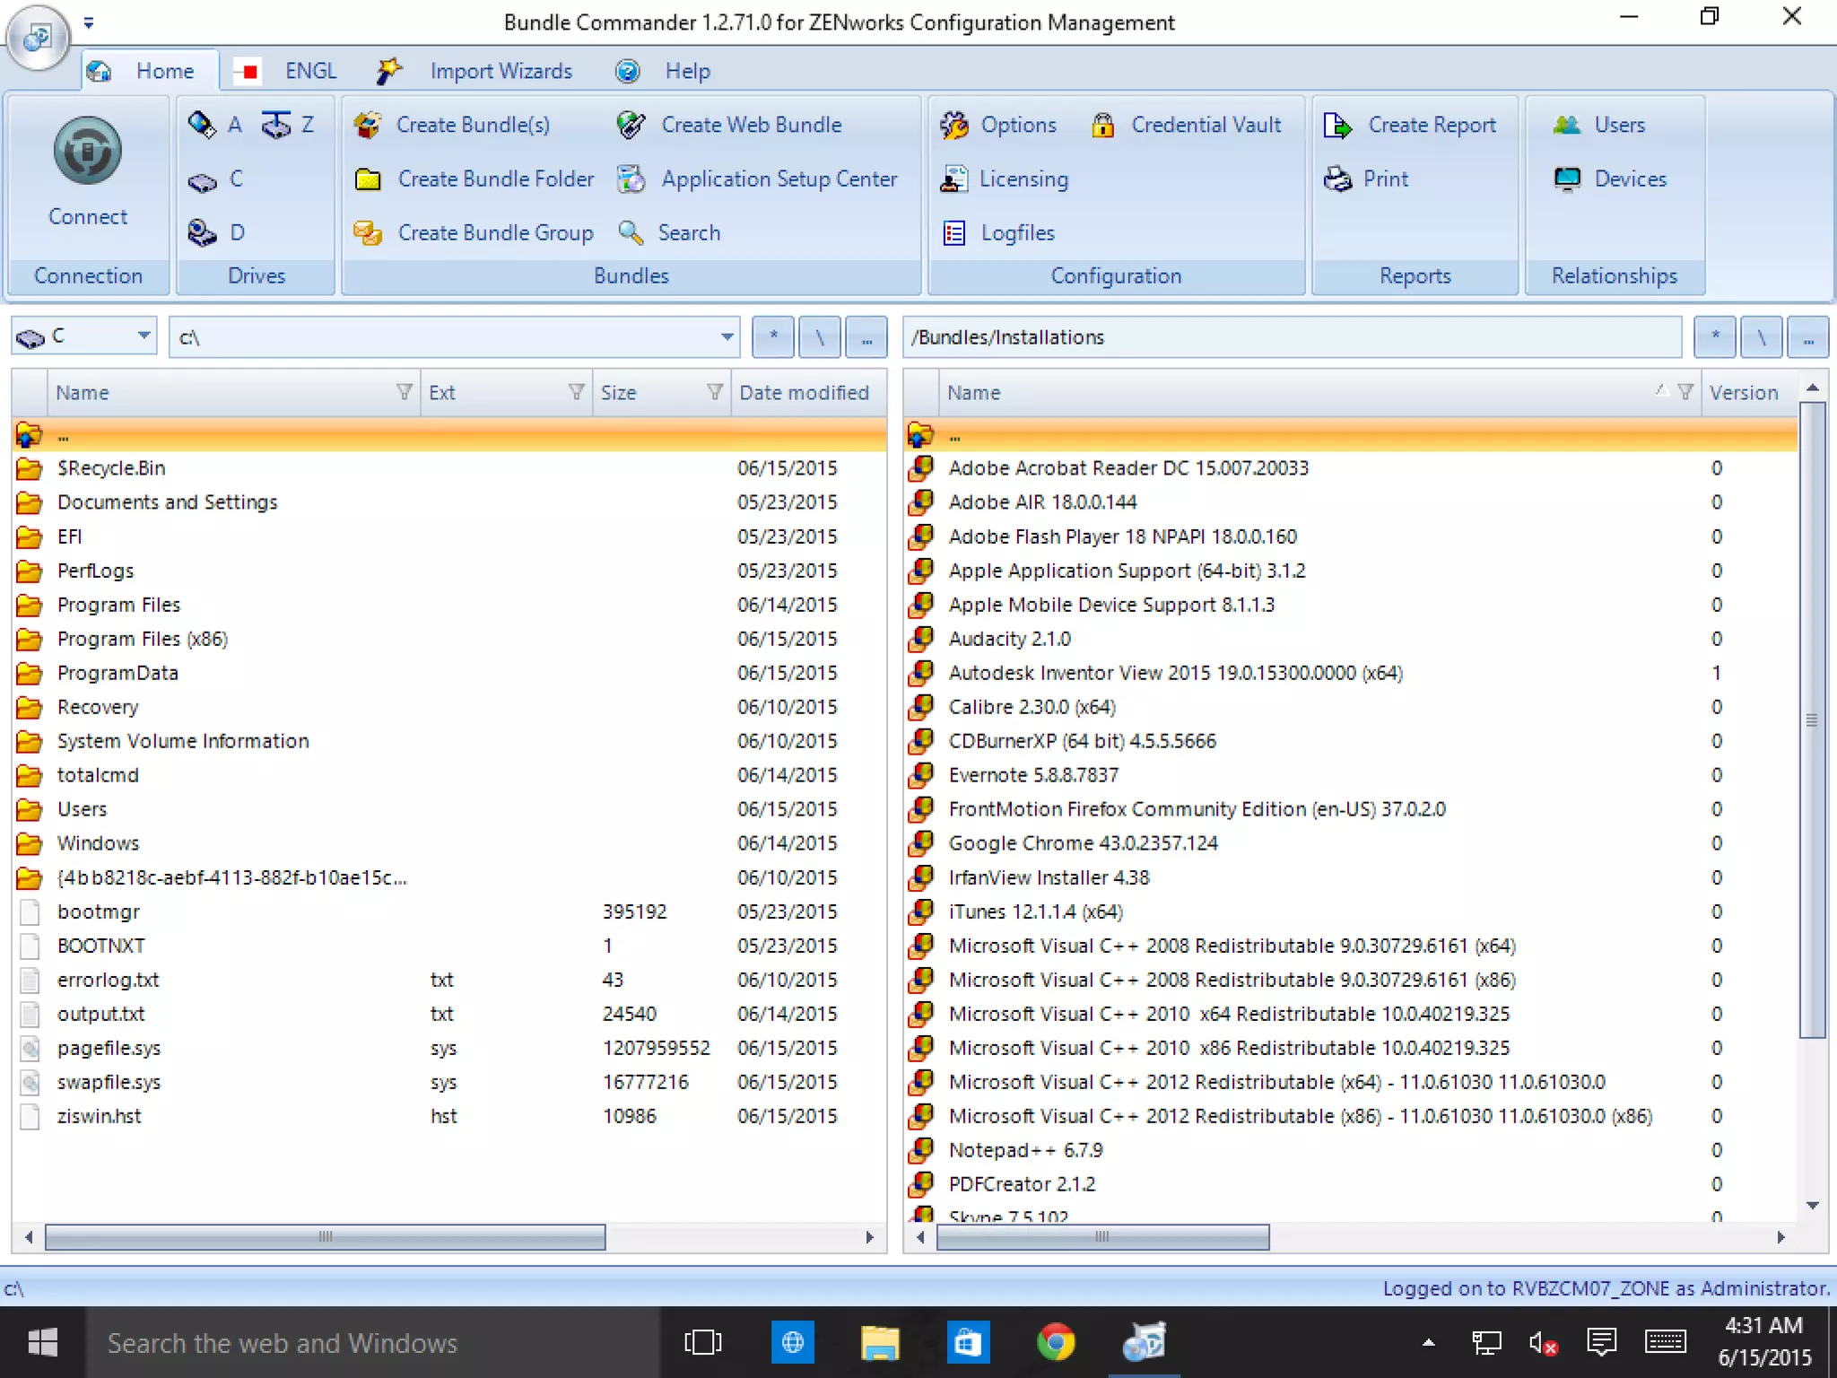Toggle the bundle Name column filter

click(x=1685, y=392)
